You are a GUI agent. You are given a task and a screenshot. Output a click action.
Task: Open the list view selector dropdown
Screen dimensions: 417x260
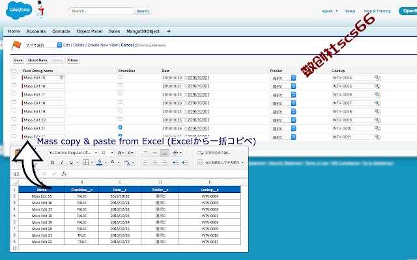43,45
